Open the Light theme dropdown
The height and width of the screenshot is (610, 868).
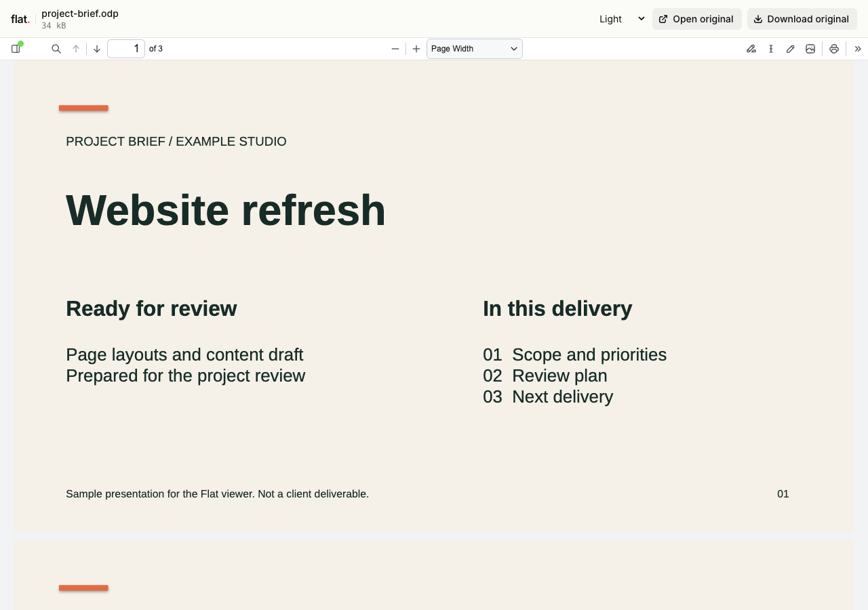(x=621, y=19)
